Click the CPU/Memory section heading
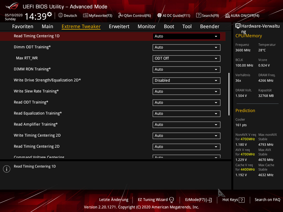This screenshot has width=283, height=212. [248, 36]
